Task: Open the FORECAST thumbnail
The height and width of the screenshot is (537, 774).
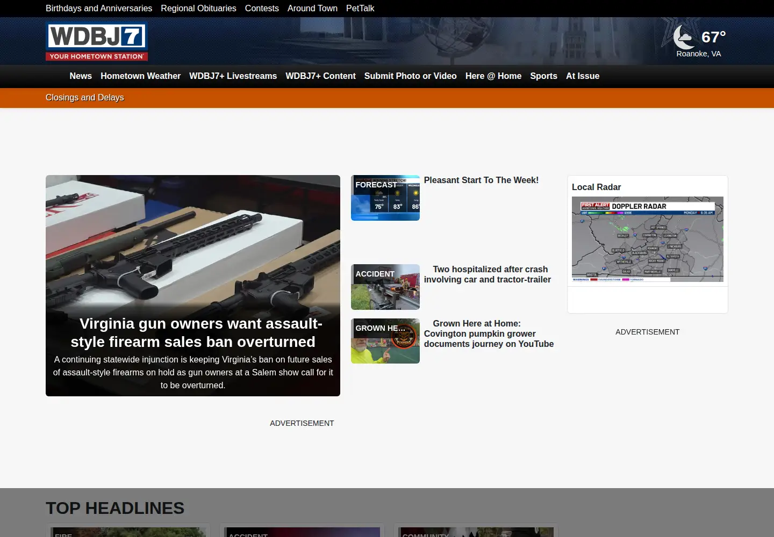Action: [385, 198]
